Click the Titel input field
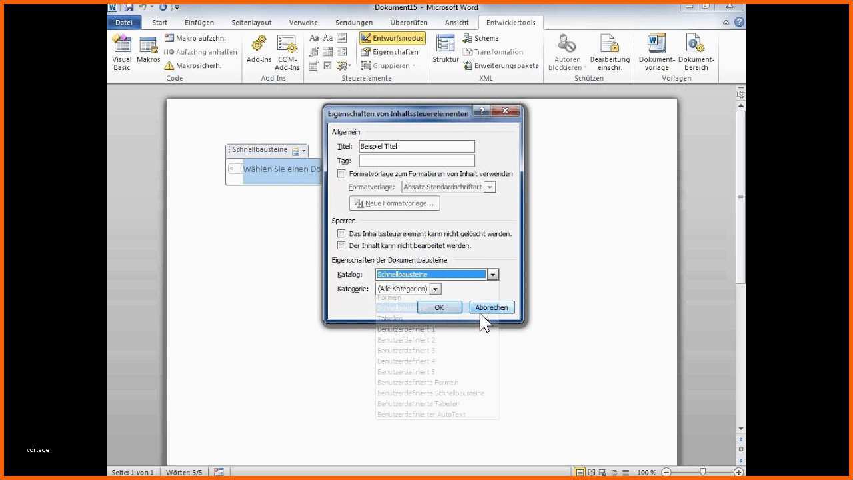853x480 pixels. tap(417, 146)
